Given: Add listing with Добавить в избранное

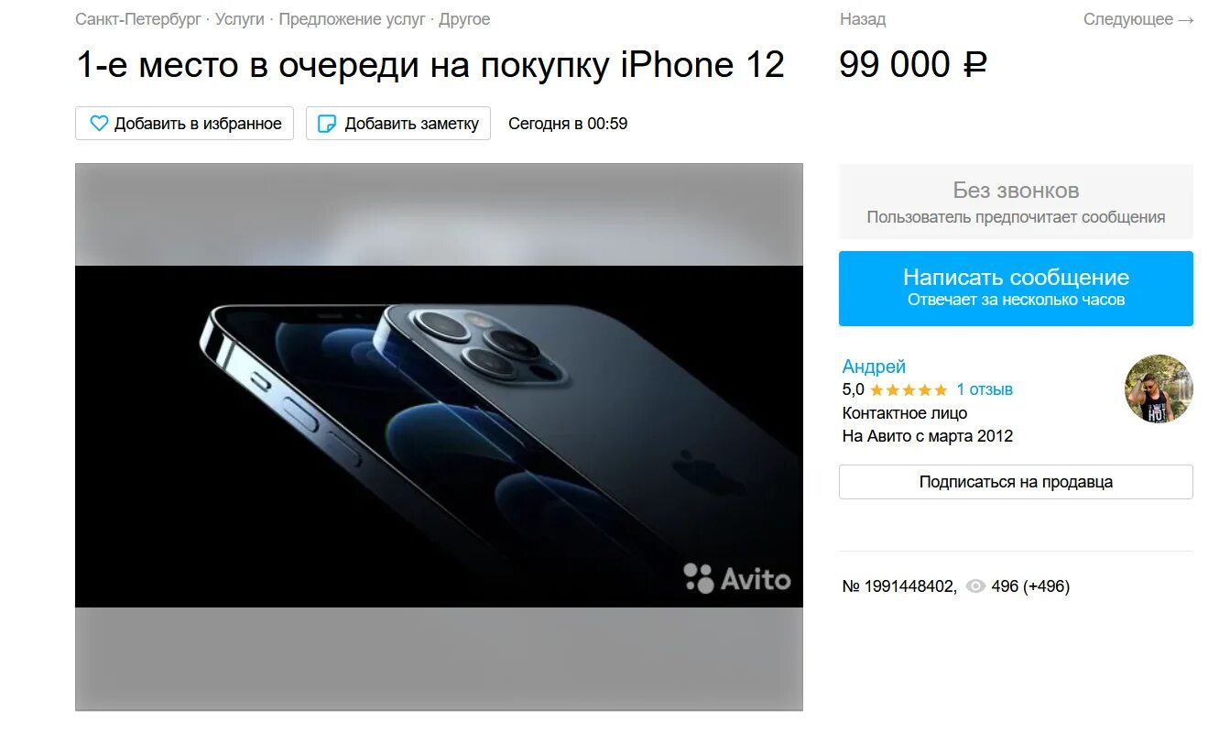Looking at the screenshot, I should [184, 124].
